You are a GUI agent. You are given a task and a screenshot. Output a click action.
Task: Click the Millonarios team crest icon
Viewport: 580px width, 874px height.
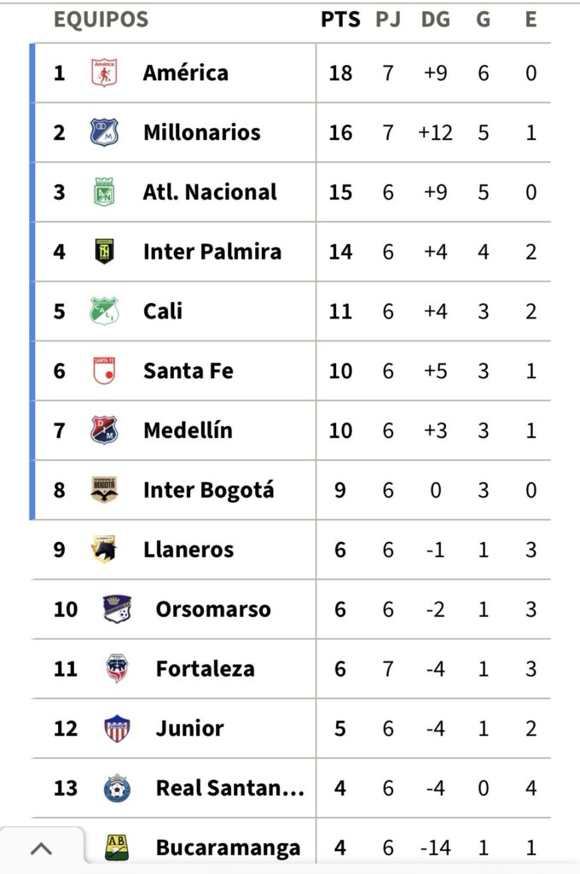tap(104, 132)
